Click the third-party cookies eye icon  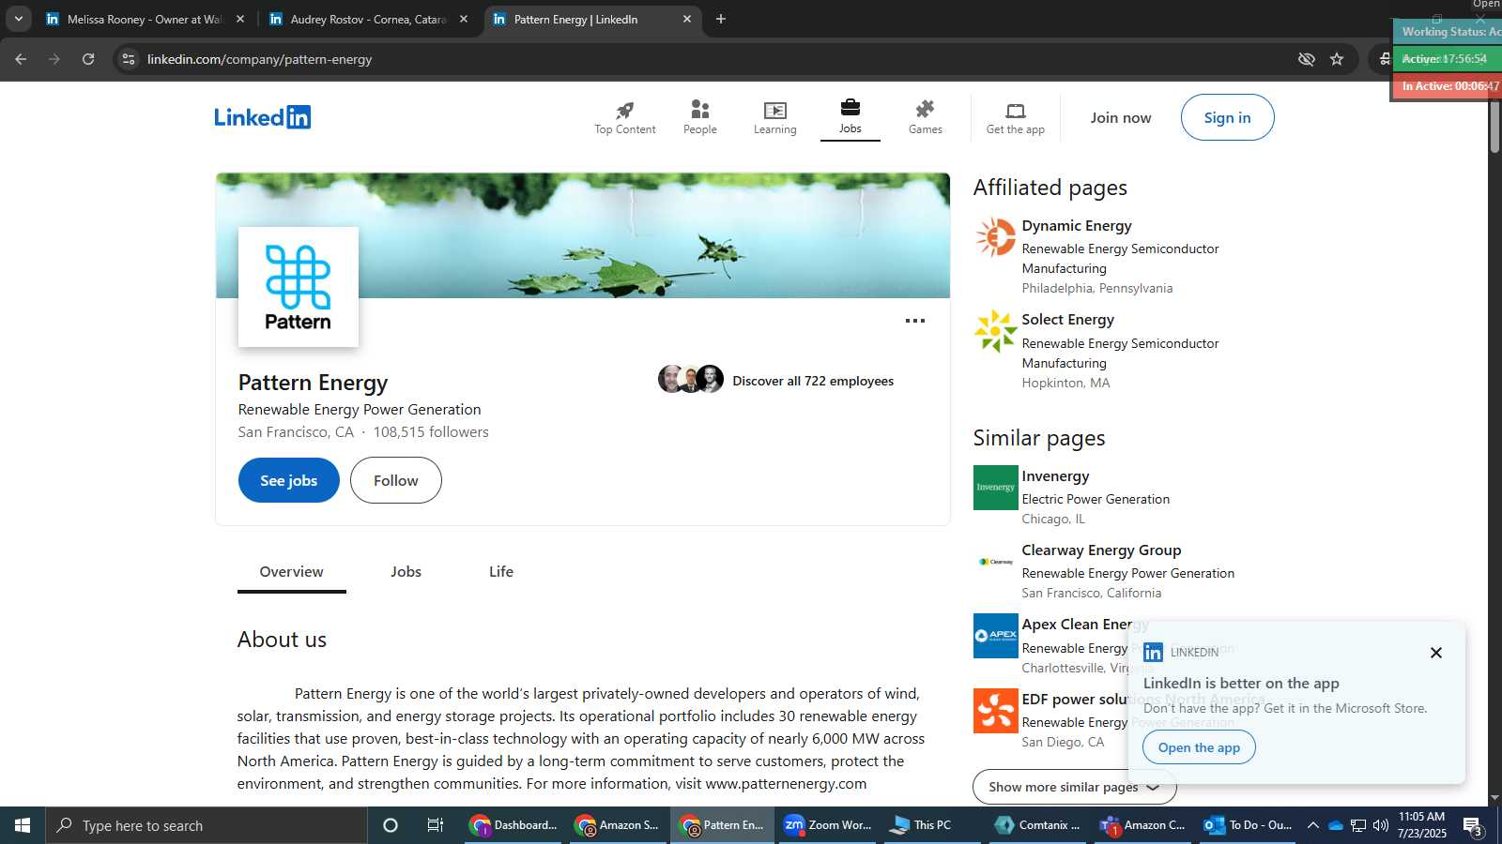[1306, 59]
